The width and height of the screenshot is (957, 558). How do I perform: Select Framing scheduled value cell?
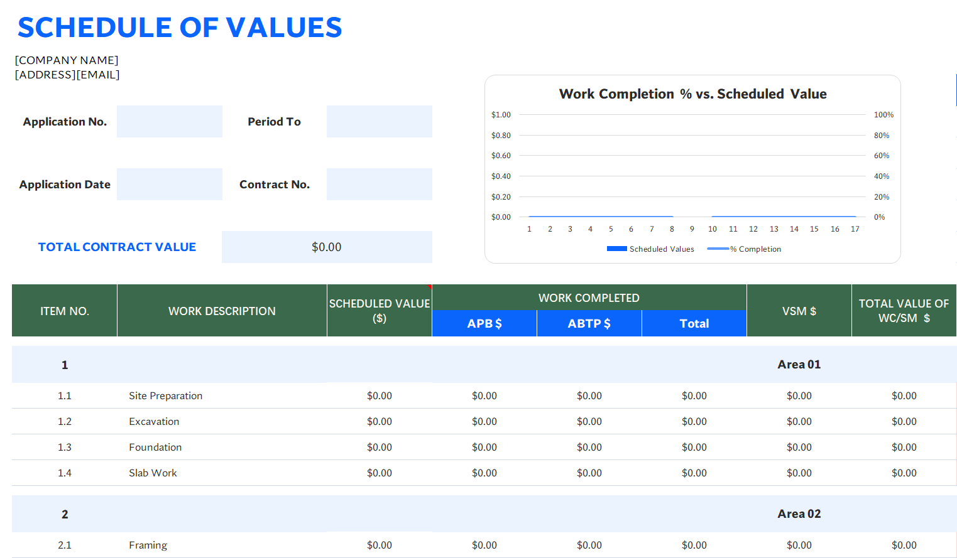[x=380, y=545]
